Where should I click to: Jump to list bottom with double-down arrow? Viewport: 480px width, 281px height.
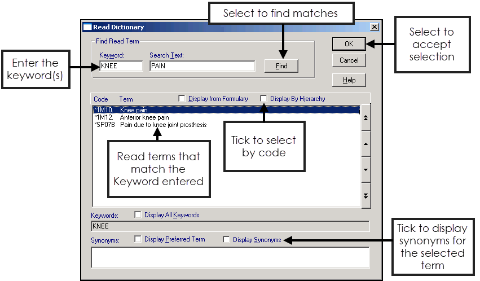coord(365,196)
